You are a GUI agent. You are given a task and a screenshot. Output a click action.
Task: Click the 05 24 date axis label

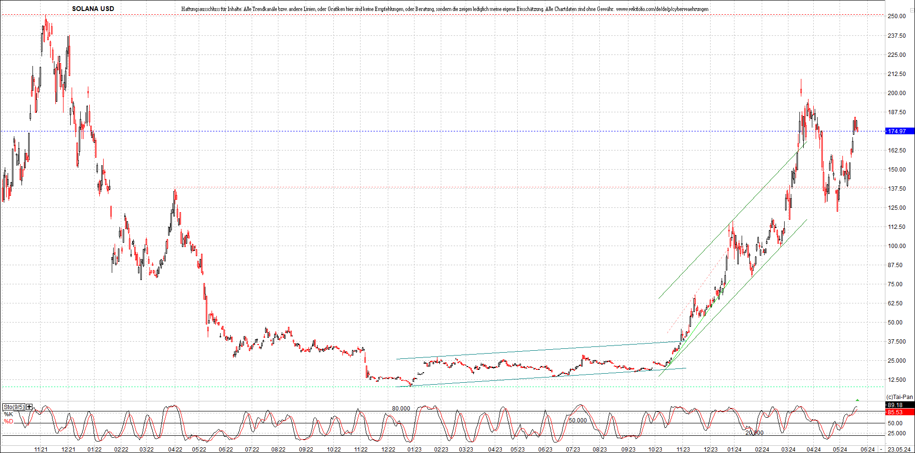point(840,450)
